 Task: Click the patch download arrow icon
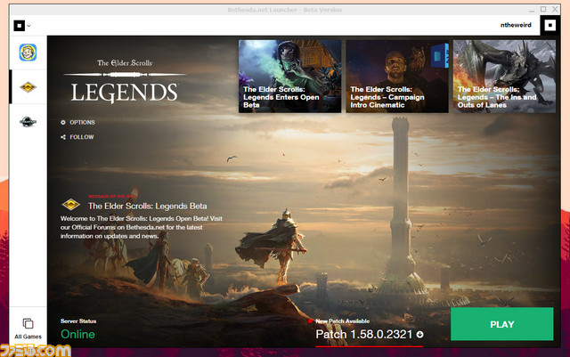coord(419,335)
